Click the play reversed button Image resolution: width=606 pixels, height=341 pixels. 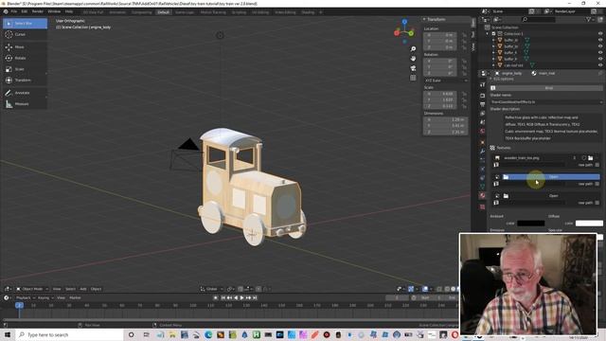(x=236, y=297)
